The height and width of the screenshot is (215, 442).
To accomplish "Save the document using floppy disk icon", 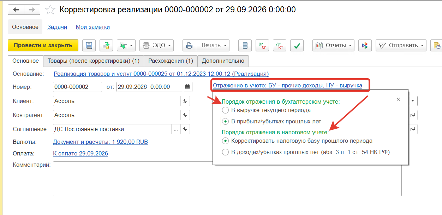I will pos(89,45).
